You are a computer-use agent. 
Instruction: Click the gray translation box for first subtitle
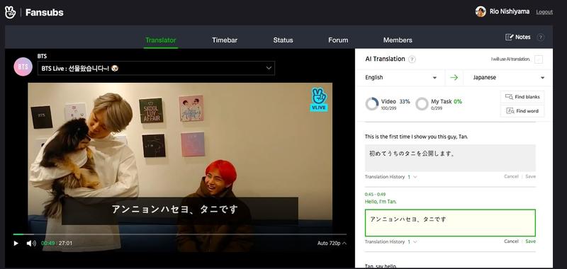[450, 158]
